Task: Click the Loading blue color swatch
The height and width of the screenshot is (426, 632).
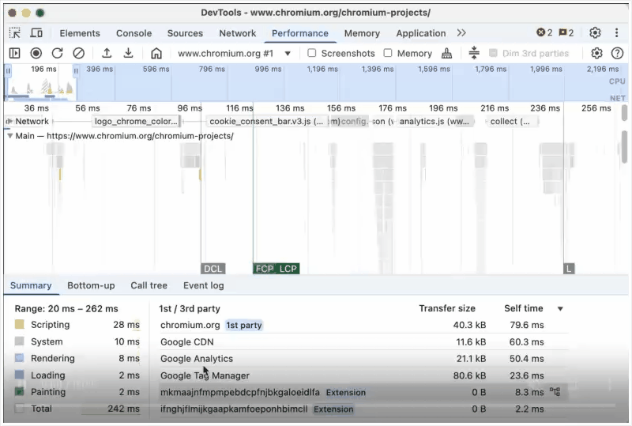Action: 19,375
